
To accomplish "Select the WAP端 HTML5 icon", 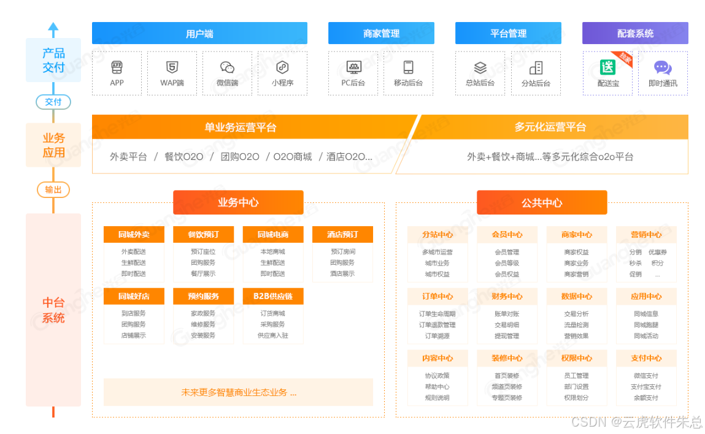I will 172,67.
